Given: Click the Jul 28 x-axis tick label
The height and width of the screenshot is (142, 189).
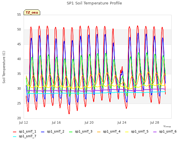Looking at the screenshot, I should tap(155, 123).
